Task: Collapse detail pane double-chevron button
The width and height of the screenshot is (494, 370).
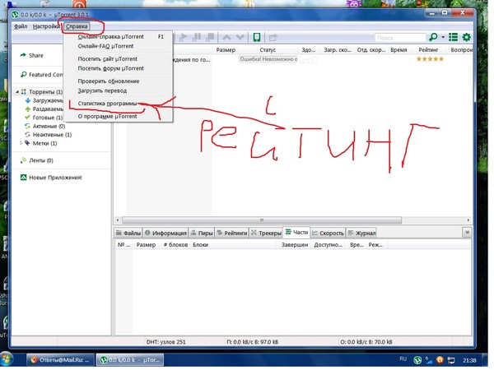Action: click(x=467, y=232)
